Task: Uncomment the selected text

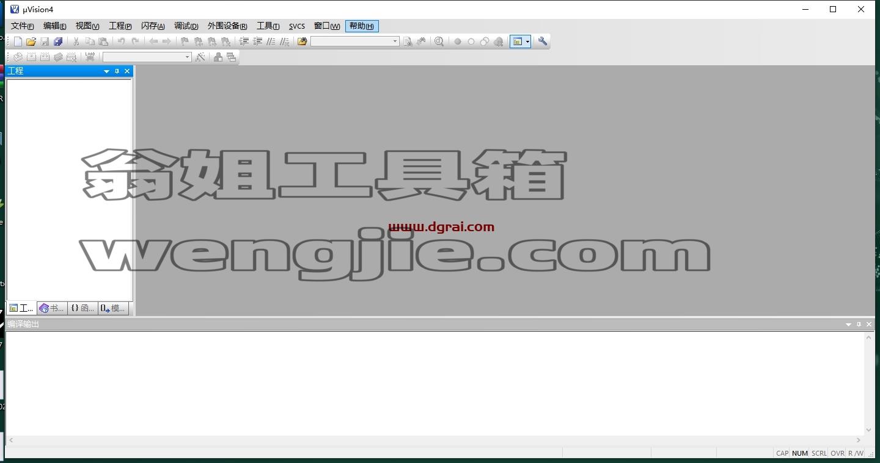Action: [284, 41]
